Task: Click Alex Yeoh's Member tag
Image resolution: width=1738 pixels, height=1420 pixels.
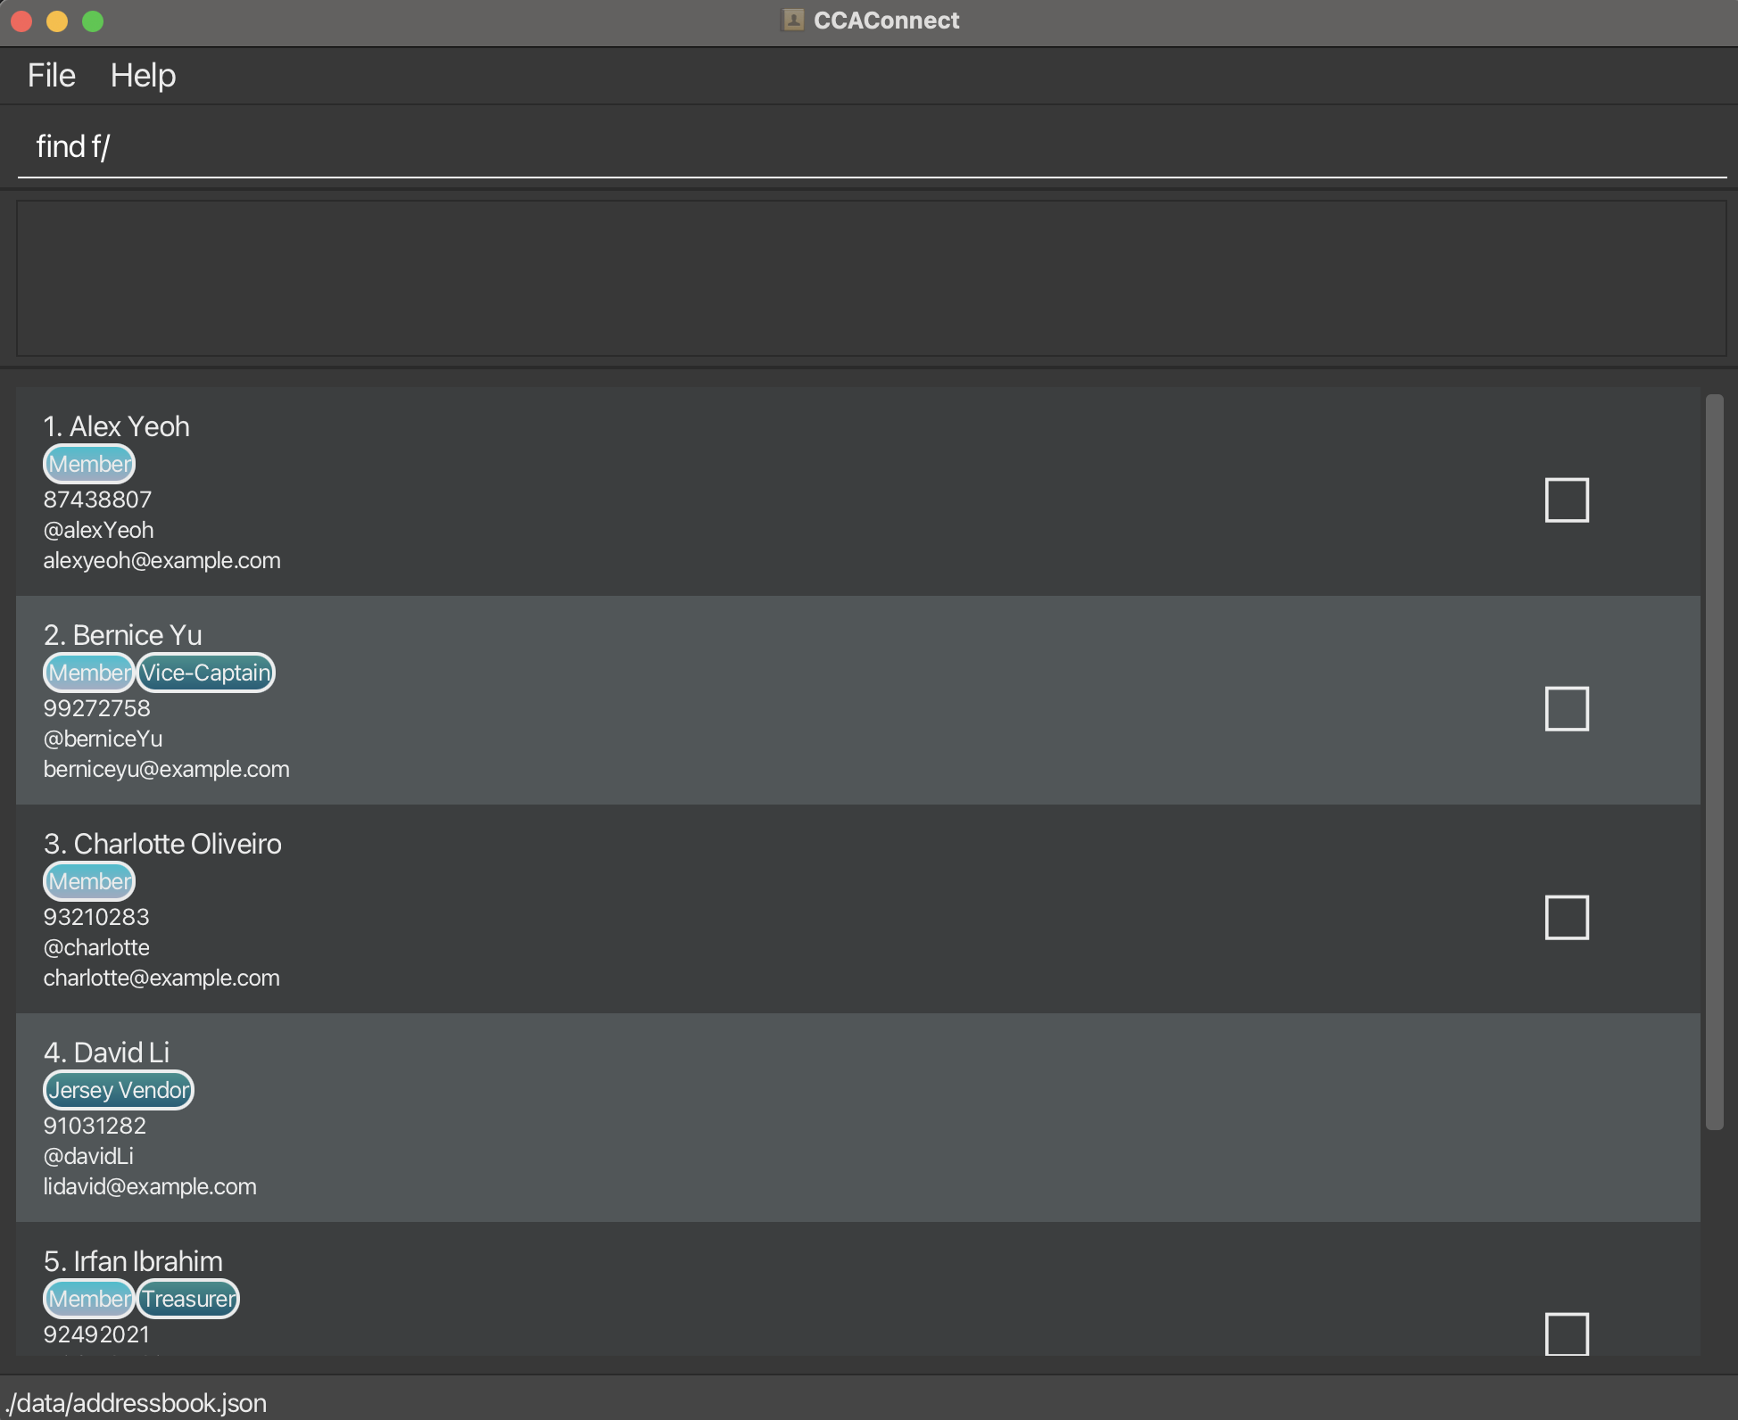Action: [89, 464]
